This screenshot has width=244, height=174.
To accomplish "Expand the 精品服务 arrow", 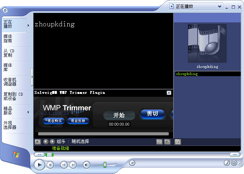I will (28, 112).
